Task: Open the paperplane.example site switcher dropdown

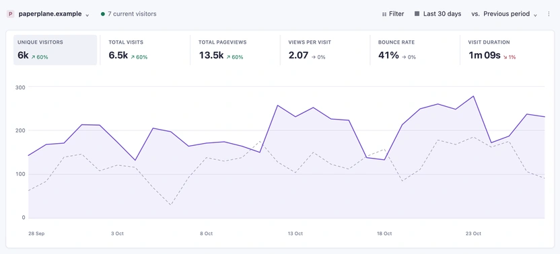Action: 48,14
